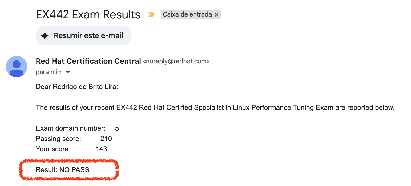Click the Caixa de entrada label chip
The height and width of the screenshot is (186, 411).
click(188, 14)
